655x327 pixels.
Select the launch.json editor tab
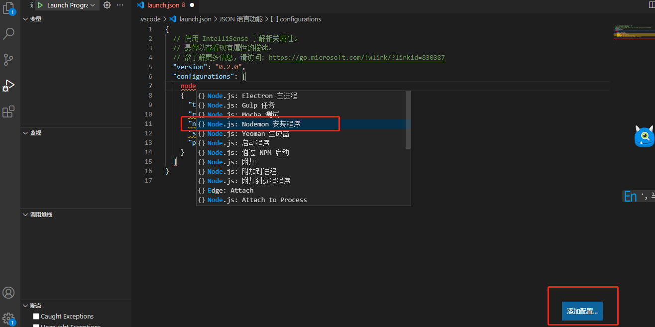tap(164, 4)
